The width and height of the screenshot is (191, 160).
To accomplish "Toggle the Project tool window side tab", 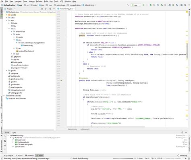I will tap(1, 13).
